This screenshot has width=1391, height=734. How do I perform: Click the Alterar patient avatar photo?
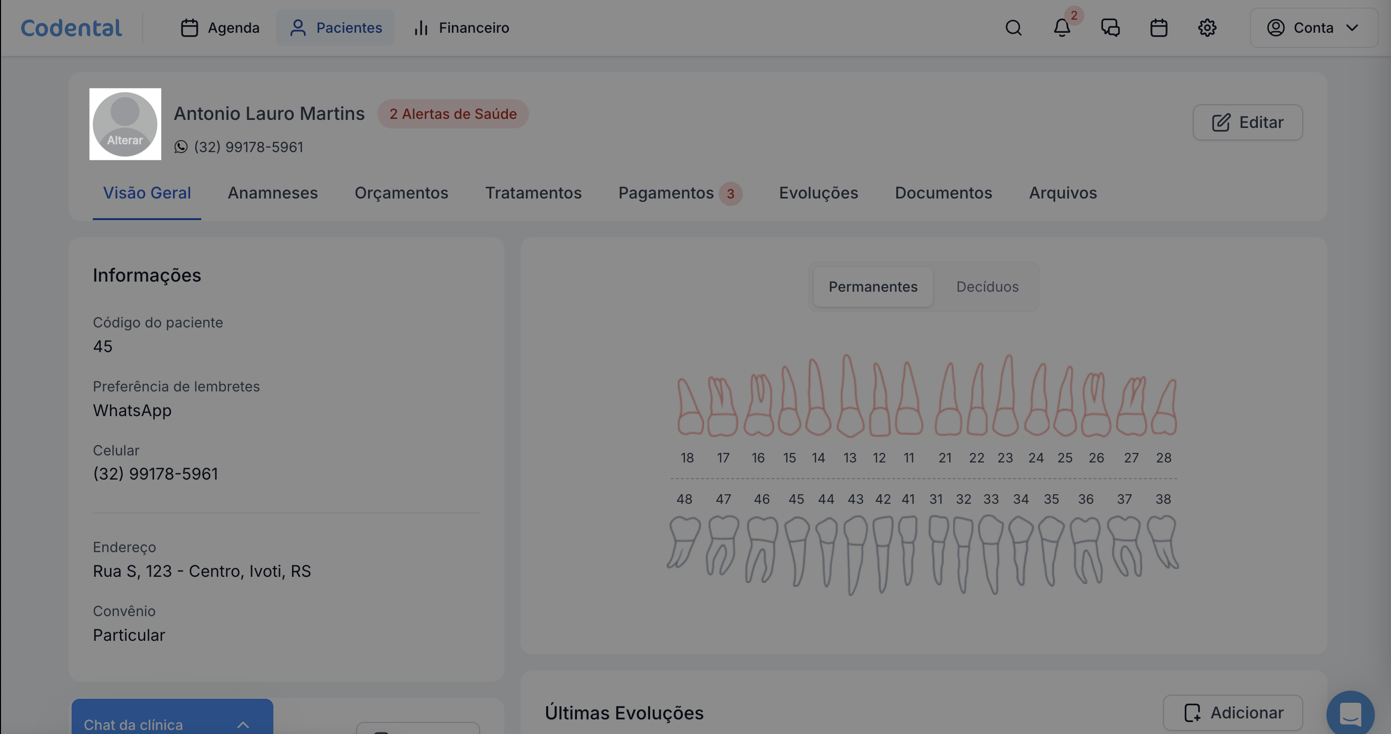[x=125, y=124]
